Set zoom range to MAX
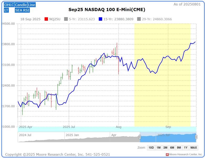The image size is (205, 158). [194, 148]
